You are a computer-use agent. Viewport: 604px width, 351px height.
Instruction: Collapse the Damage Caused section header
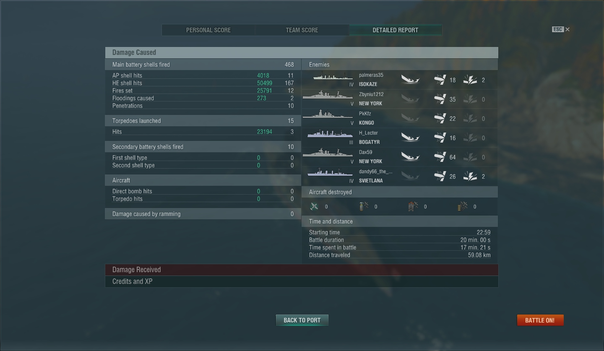click(x=302, y=52)
